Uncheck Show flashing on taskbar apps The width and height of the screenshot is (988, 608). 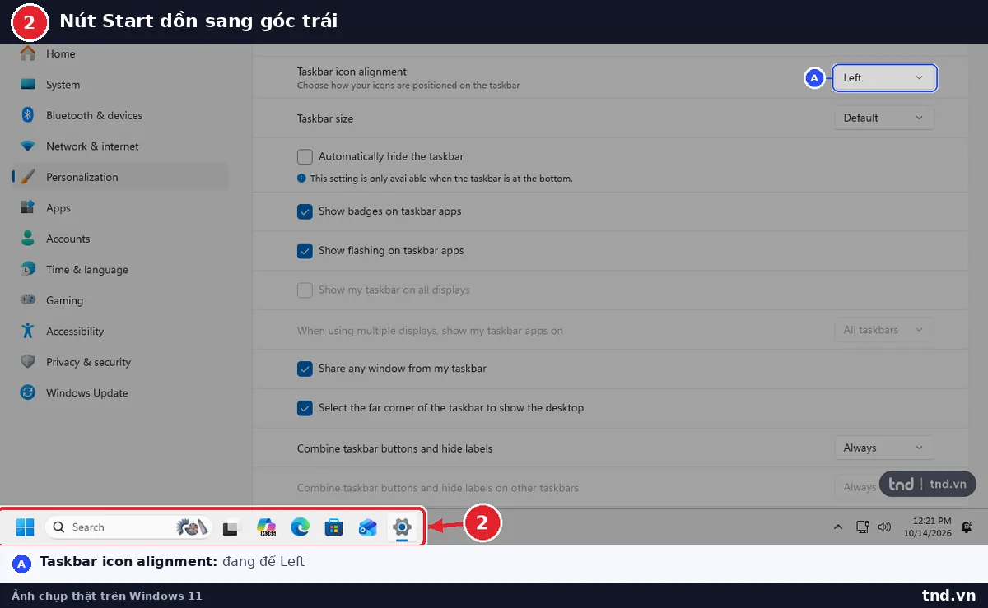[x=305, y=251]
